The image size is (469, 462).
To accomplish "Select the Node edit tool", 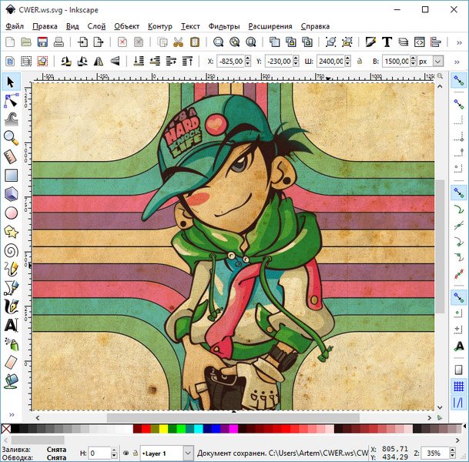I will point(11,100).
